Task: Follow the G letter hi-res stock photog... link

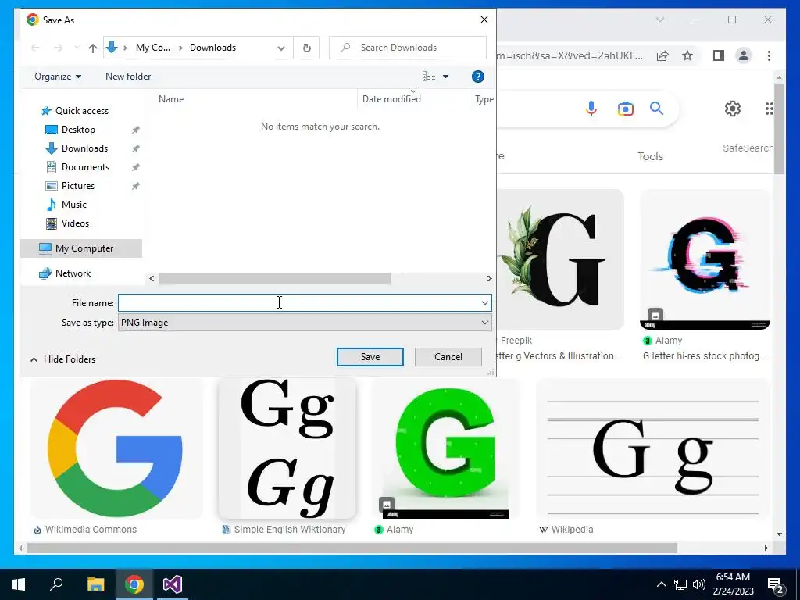Action: [704, 356]
